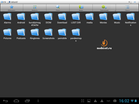Click the blue minus button in the top bar
This screenshot has height=104, width=139.
click(135, 2)
